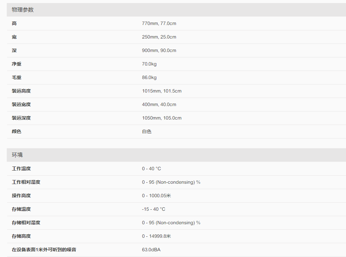Collapse the 物理参数 section header
The width and height of the screenshot is (346, 257).
point(23,10)
